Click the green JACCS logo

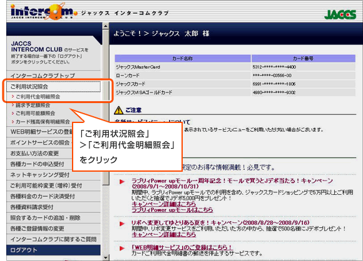click(x=340, y=14)
